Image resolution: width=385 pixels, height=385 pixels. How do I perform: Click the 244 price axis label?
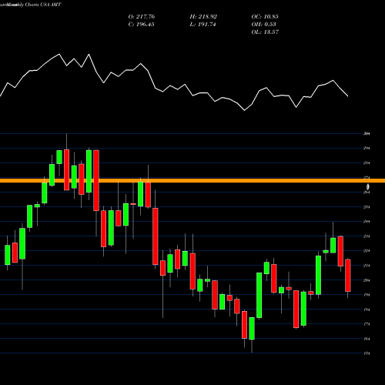[x=367, y=222]
